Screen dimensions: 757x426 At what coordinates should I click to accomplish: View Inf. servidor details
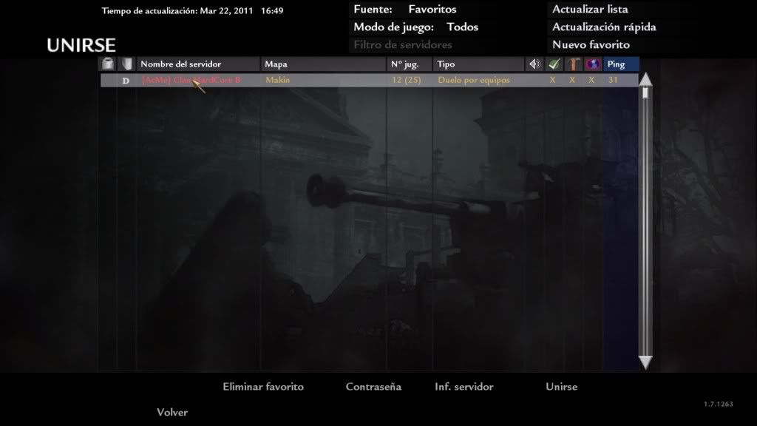click(x=464, y=387)
